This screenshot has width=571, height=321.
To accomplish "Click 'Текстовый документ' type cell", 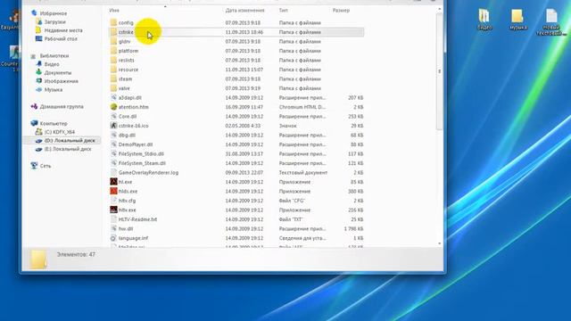I will (x=303, y=172).
